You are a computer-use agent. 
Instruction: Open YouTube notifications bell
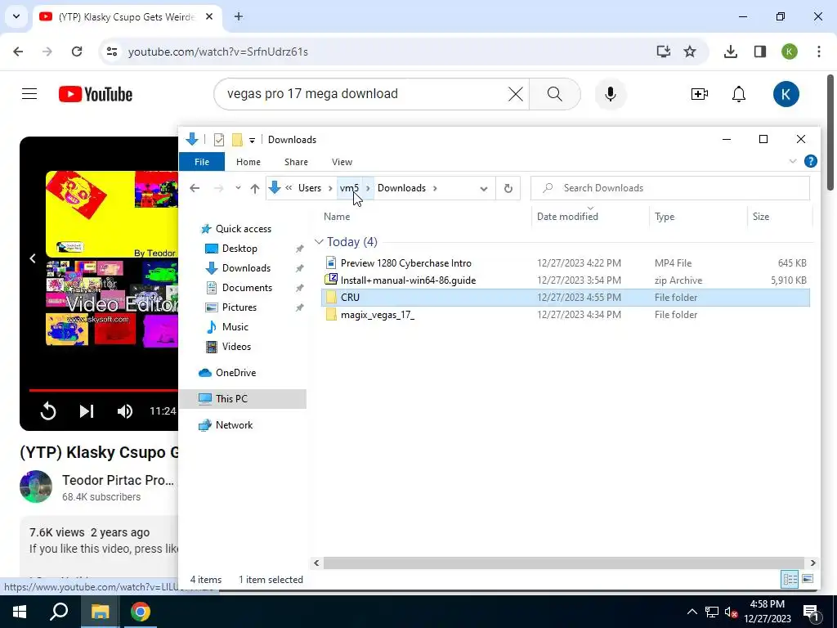pyautogui.click(x=739, y=94)
